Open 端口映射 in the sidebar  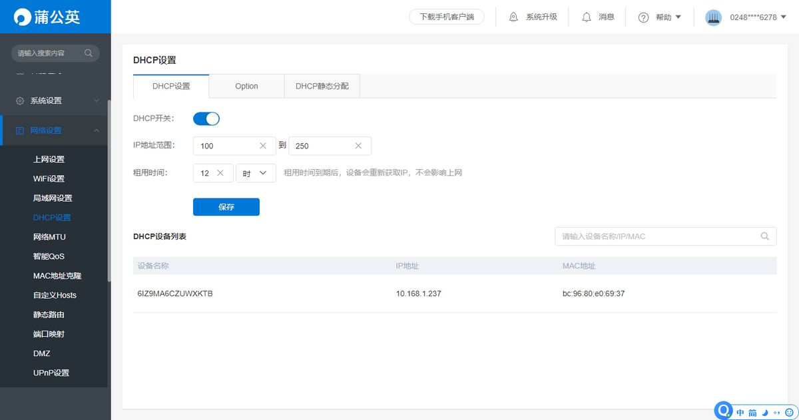click(x=49, y=334)
